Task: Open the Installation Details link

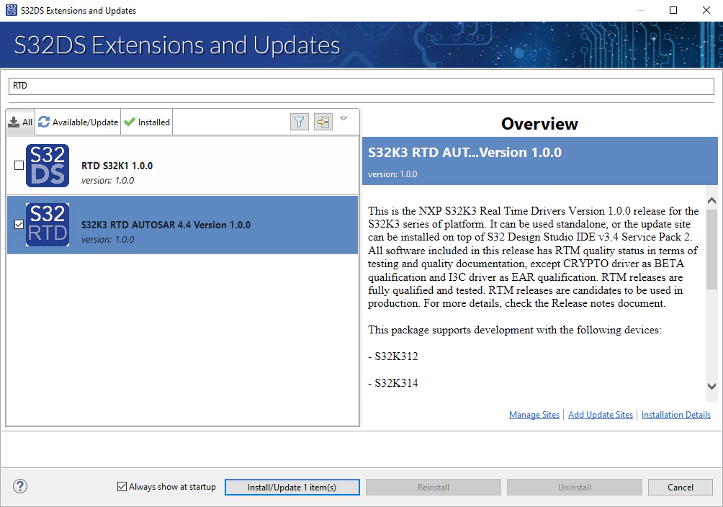Action: pos(676,415)
